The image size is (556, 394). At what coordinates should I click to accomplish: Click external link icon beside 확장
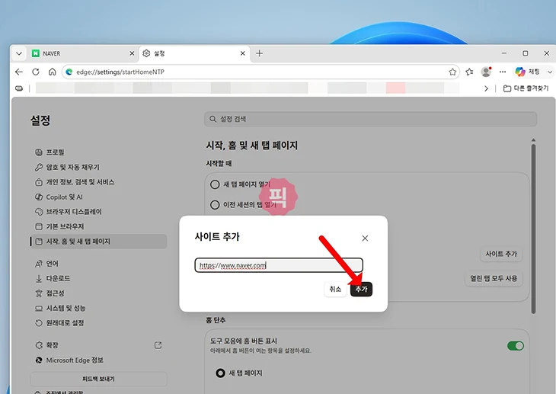[158, 345]
